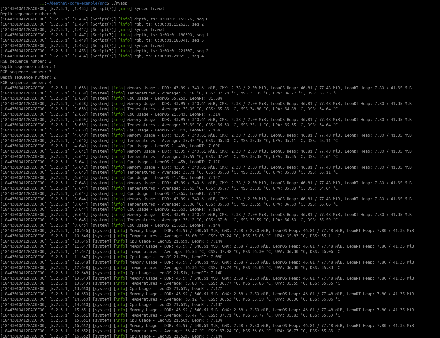The width and height of the screenshot is (440, 338).
Task: Select the green info tag on the first line
Action: coord(125,8)
